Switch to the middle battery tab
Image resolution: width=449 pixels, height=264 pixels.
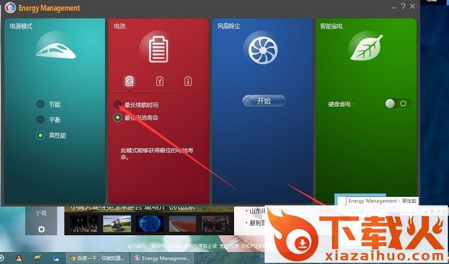[159, 81]
